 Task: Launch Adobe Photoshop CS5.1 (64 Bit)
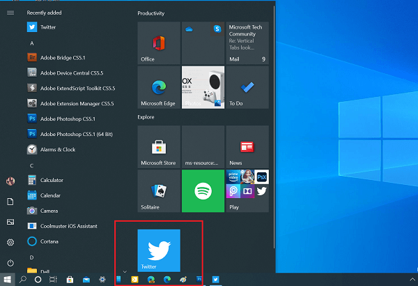click(x=70, y=134)
